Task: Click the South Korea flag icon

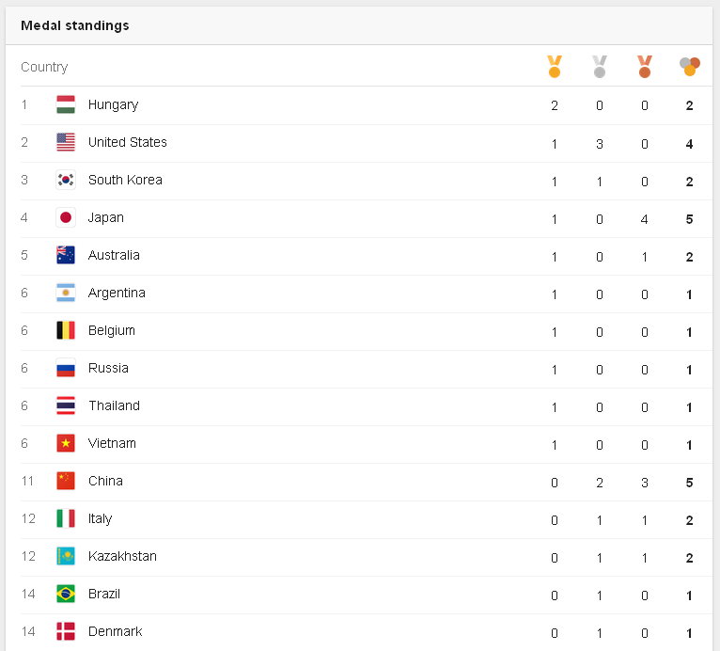Action: tap(66, 180)
